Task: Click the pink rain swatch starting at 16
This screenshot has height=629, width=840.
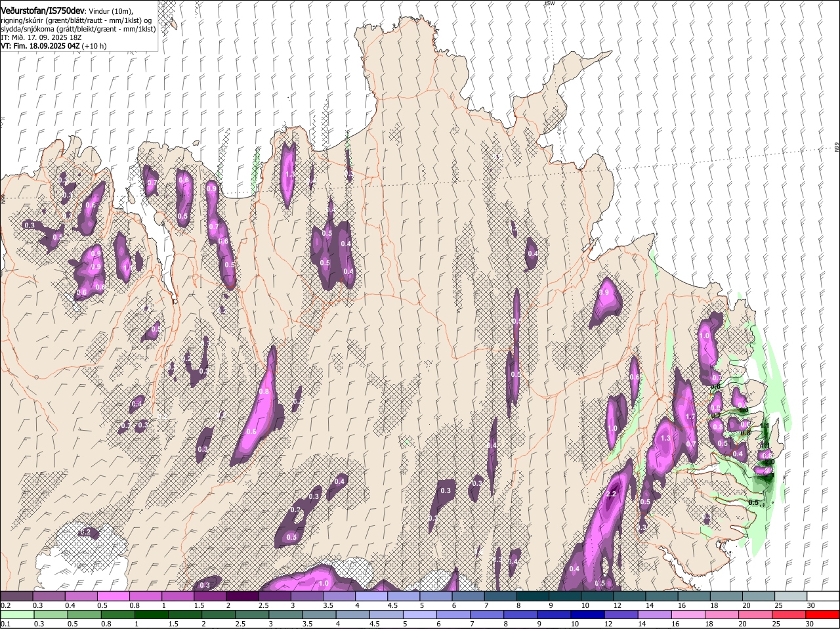Action: (x=688, y=615)
